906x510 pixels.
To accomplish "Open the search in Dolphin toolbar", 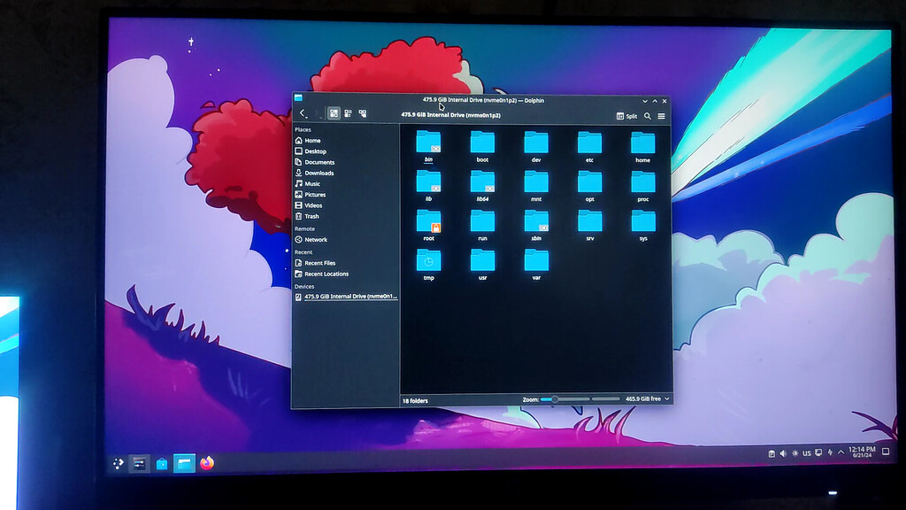I will (647, 116).
